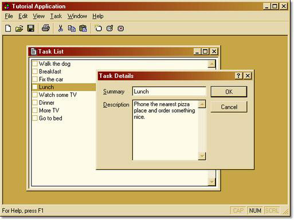294x220 pixels.
Task: Close the Task Details dialog
Action: (x=248, y=76)
